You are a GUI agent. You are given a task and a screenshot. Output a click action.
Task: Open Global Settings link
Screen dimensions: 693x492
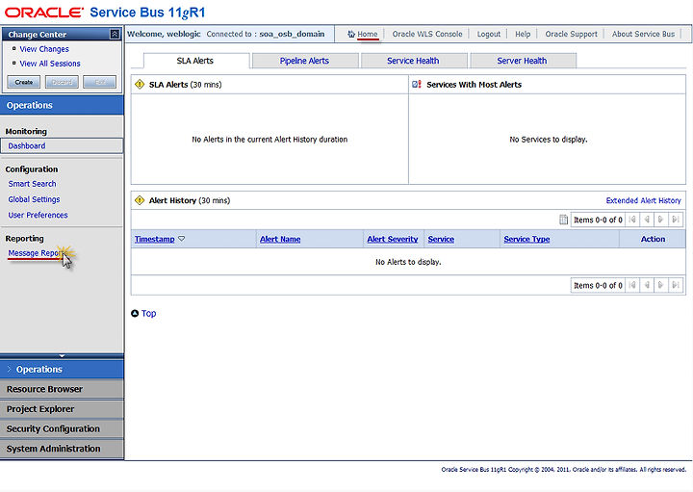pos(34,199)
